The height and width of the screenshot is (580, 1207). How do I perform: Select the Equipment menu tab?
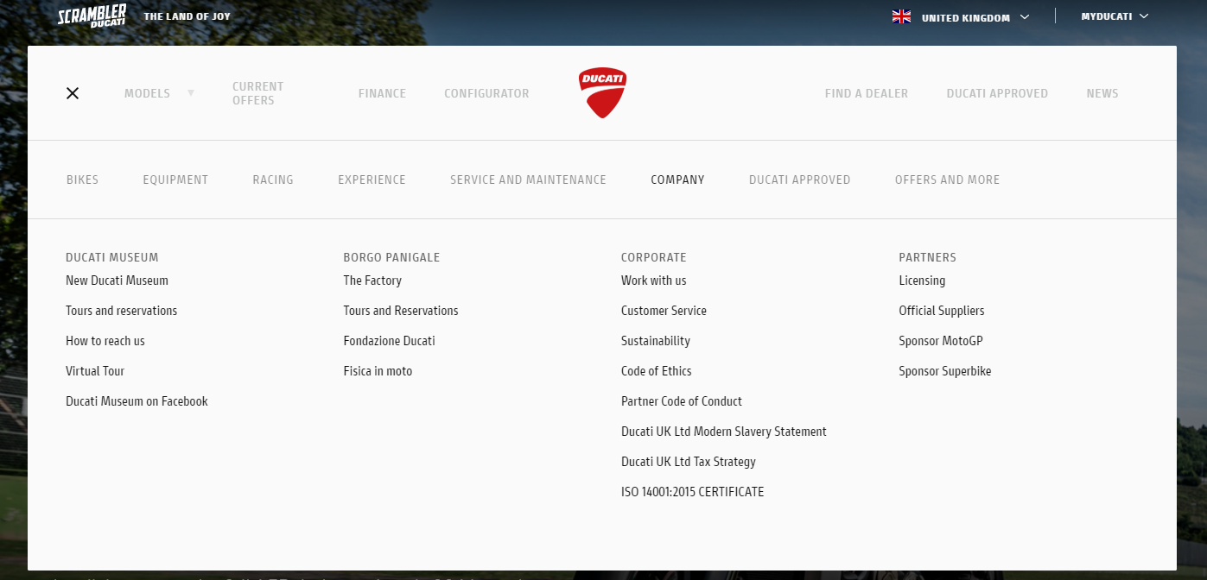pos(175,180)
